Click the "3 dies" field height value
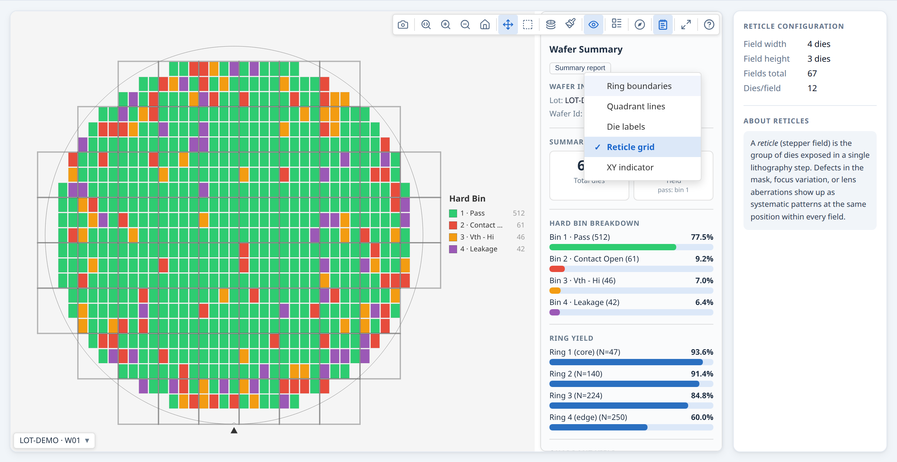The width and height of the screenshot is (897, 462). (819, 59)
